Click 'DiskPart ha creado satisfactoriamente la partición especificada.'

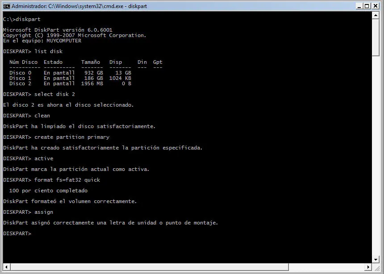tap(103, 148)
